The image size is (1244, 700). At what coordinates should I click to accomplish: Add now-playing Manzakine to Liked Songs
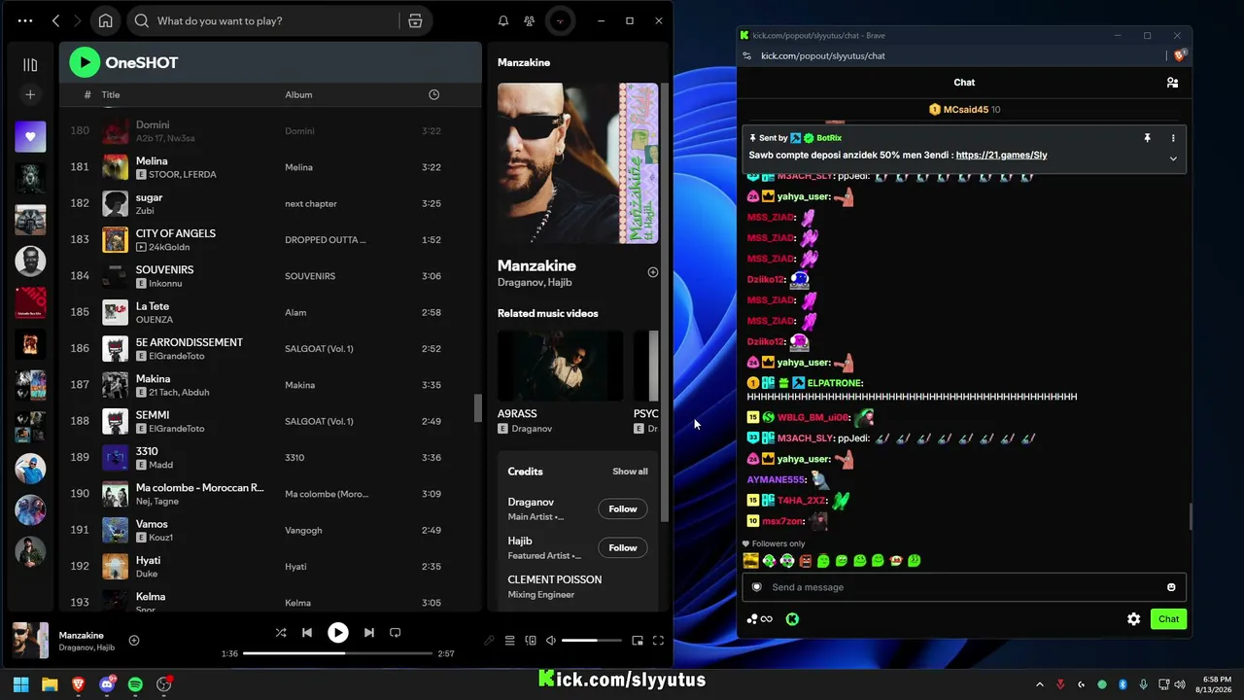[x=134, y=641]
